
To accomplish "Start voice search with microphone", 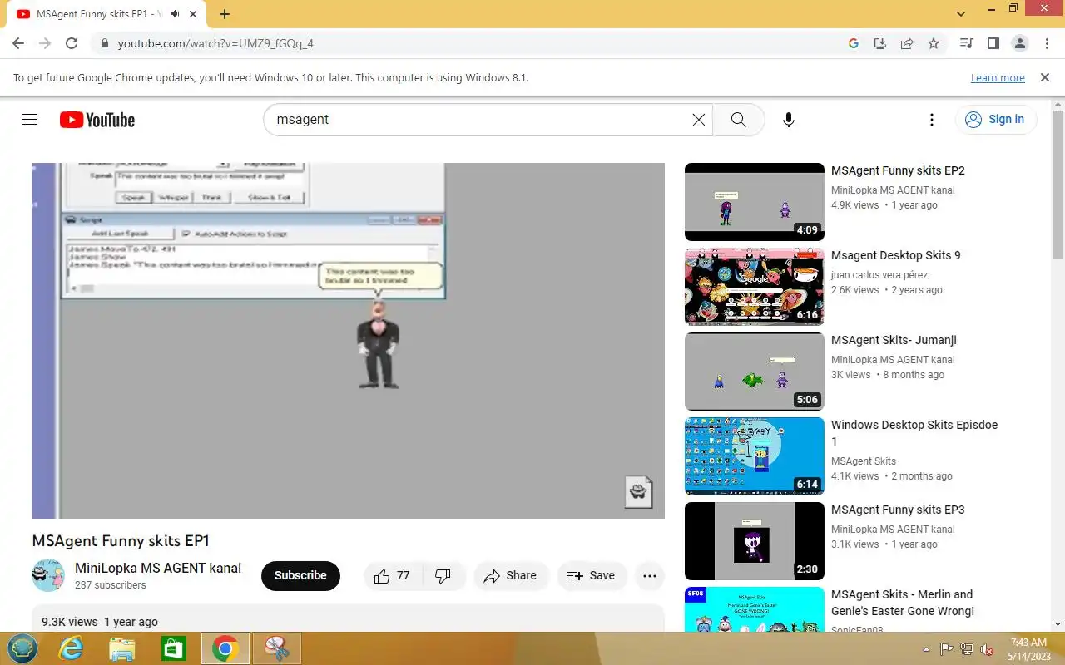I will 789,120.
